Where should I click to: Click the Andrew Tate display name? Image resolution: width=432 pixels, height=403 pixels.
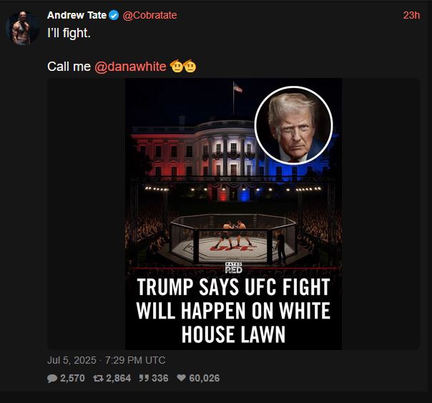tap(77, 15)
